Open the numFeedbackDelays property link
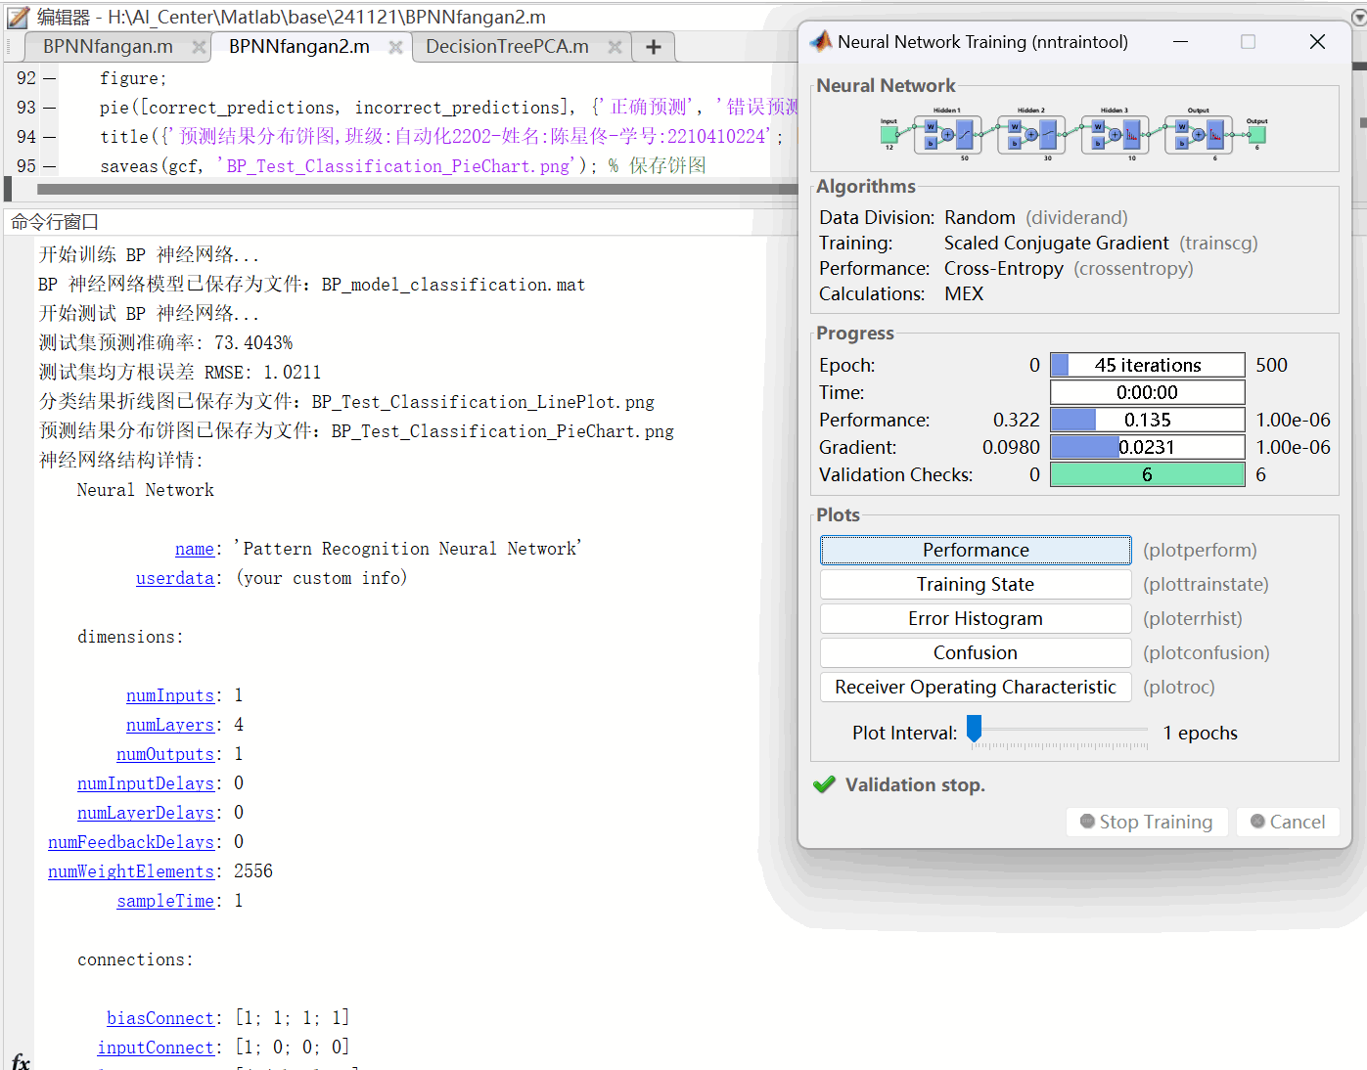Viewport: 1367px width, 1070px height. pyautogui.click(x=131, y=842)
